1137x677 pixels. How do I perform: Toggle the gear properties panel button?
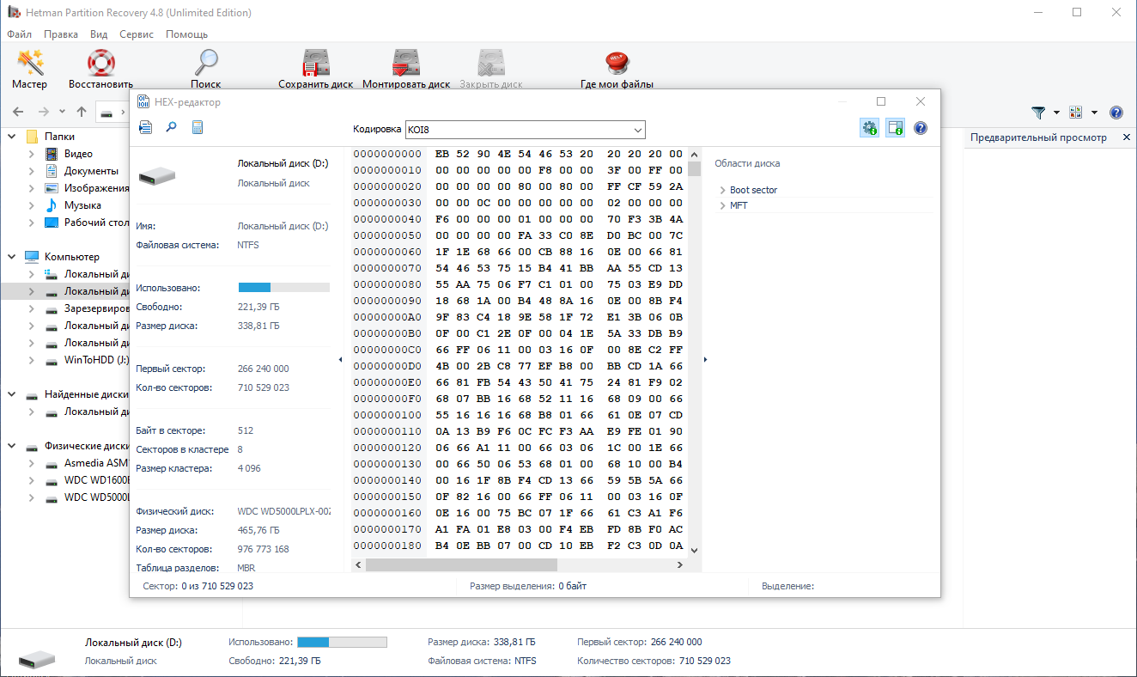click(x=869, y=129)
